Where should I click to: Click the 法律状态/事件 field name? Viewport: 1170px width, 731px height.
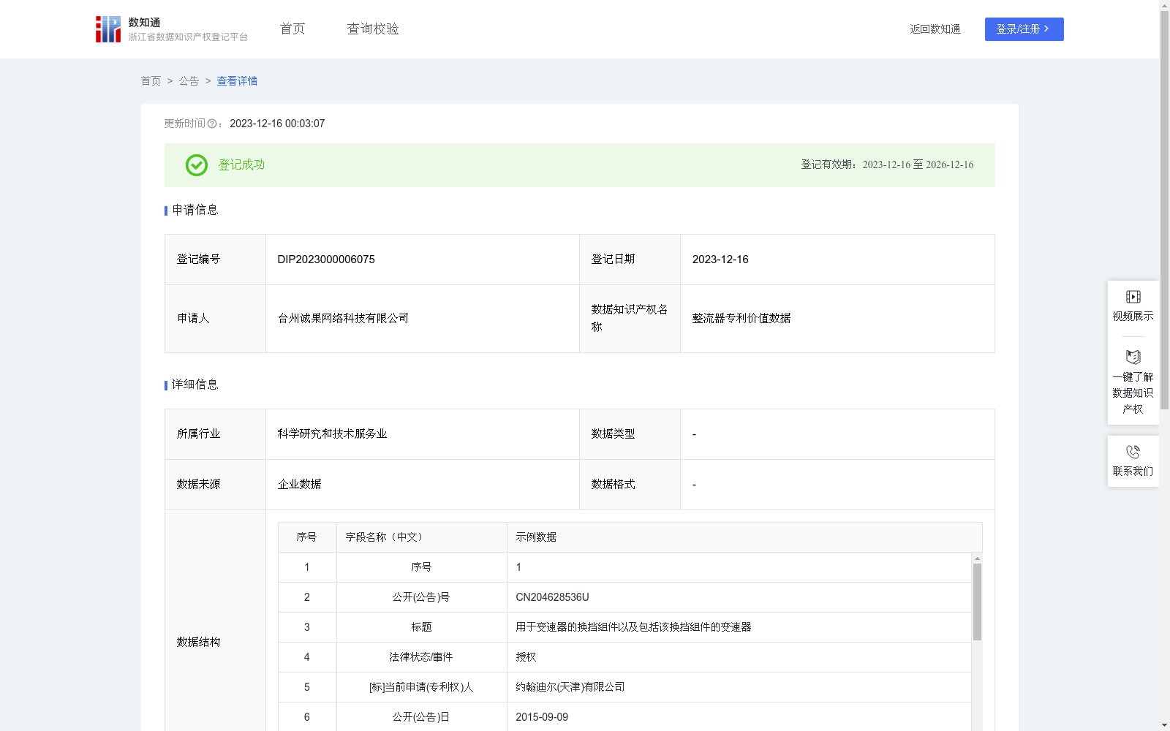pyautogui.click(x=421, y=657)
